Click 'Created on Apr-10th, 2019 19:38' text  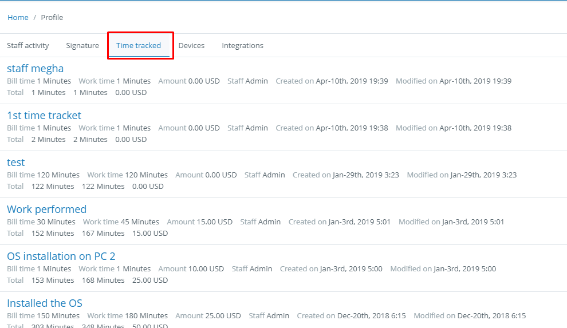click(x=332, y=128)
